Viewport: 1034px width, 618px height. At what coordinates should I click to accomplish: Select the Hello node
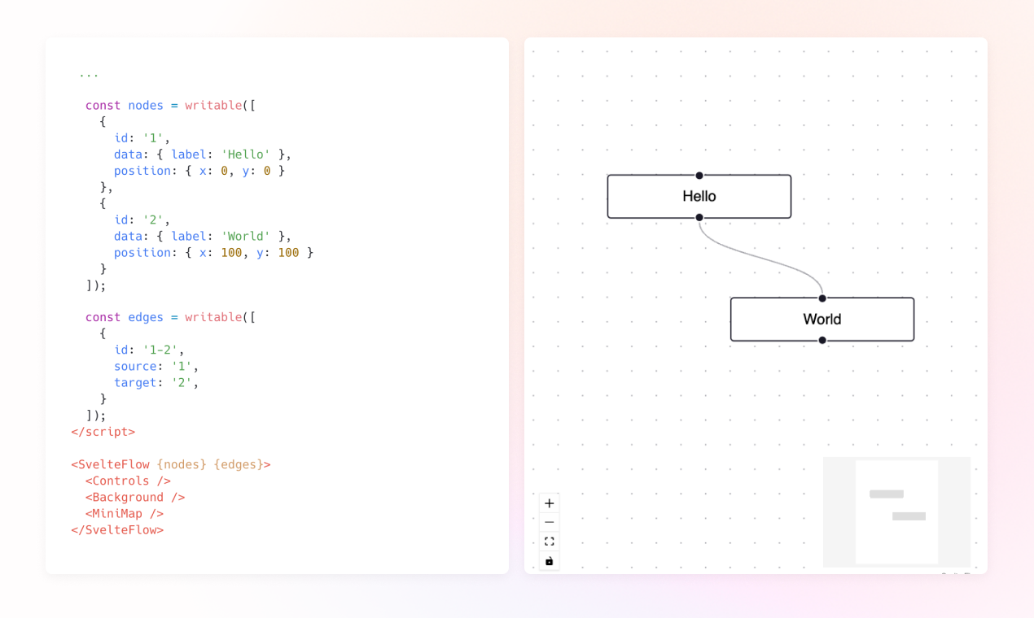click(x=699, y=197)
